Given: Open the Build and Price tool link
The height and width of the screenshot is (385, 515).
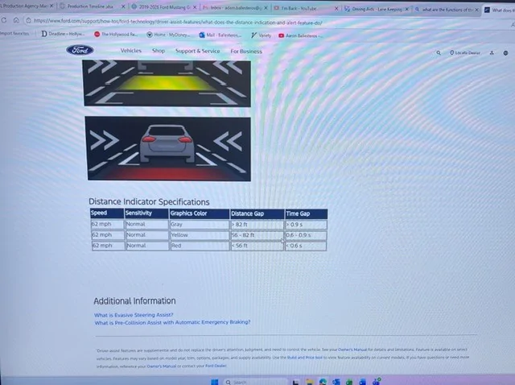Looking at the screenshot, I should [305, 358].
